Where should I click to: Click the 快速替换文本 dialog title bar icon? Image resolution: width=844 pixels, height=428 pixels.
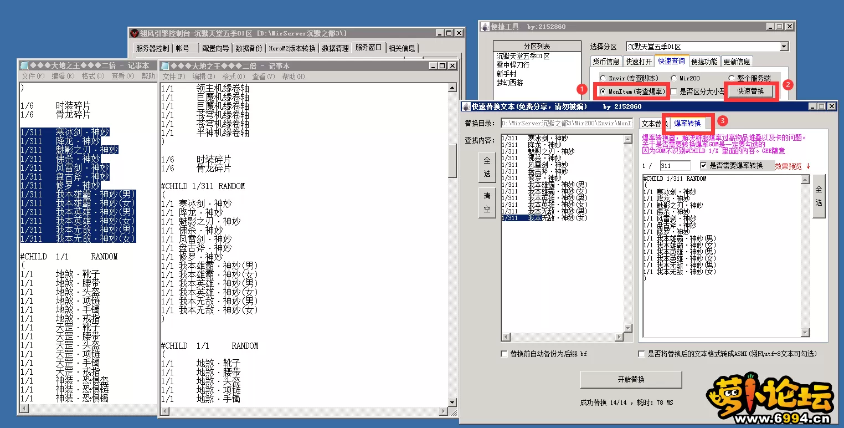tap(467, 106)
